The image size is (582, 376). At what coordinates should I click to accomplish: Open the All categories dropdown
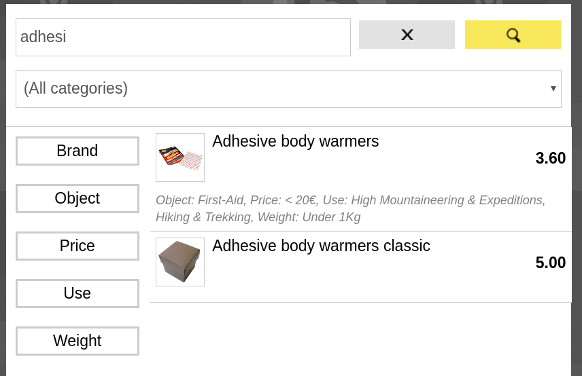pyautogui.click(x=288, y=89)
